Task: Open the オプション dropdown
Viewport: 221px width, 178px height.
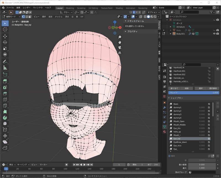Action: [154, 12]
